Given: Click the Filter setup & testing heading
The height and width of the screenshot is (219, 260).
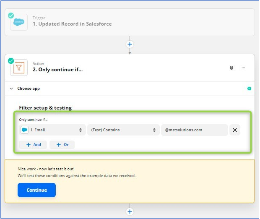Looking at the screenshot, I should coord(45,108).
